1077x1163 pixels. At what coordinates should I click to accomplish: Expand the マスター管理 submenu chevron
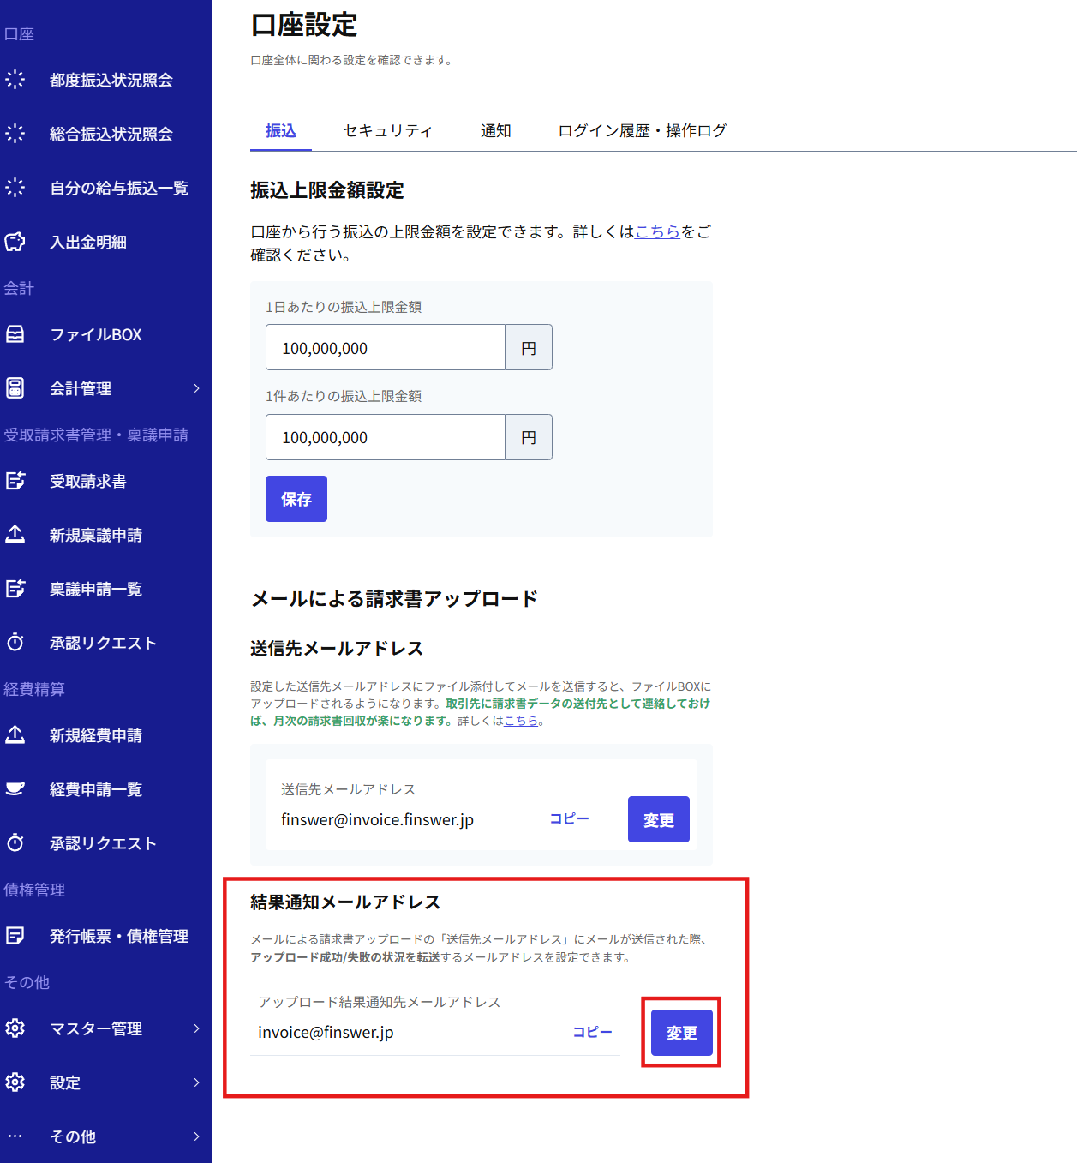pos(196,1028)
